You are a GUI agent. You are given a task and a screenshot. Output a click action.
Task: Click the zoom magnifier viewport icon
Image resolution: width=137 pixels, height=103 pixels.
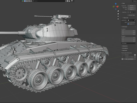pyautogui.click(x=118, y=11)
